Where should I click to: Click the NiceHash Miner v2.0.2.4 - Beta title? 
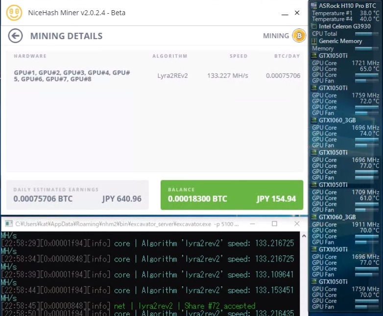(x=77, y=13)
